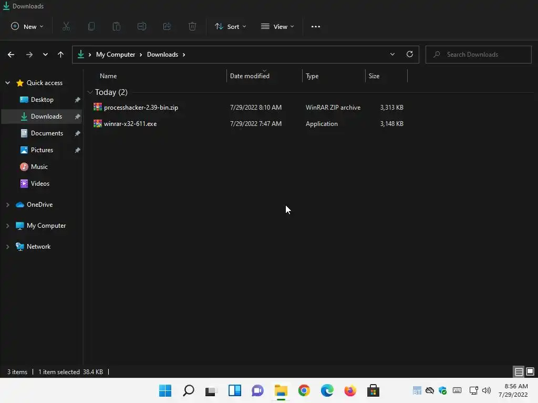Open the New item dropdown
The image size is (538, 403).
(x=27, y=26)
